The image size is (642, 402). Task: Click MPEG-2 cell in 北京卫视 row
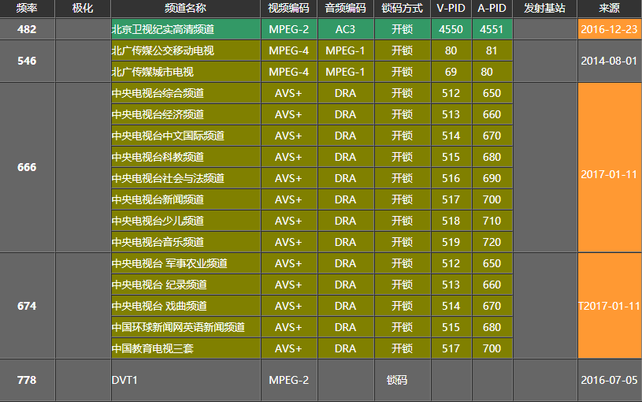pyautogui.click(x=288, y=29)
